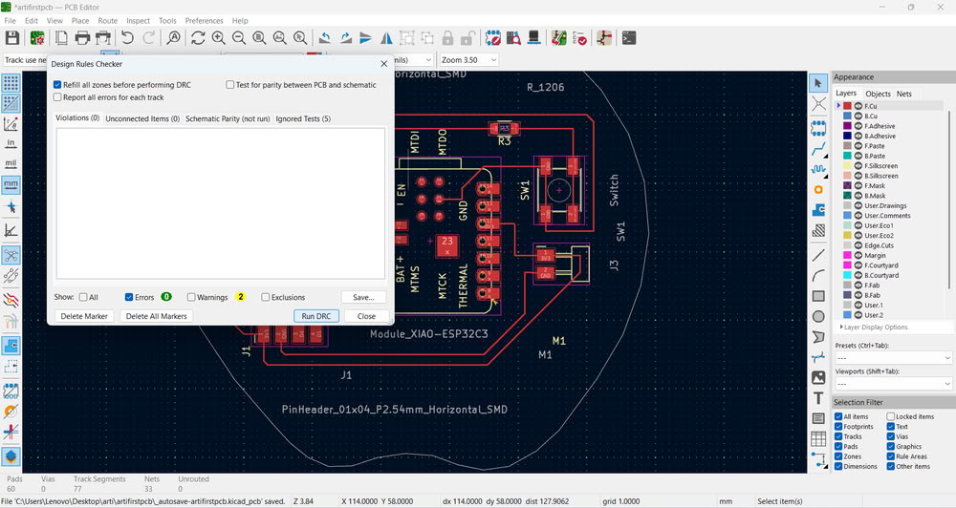Run the Design Rules Checker toolbar icon
Viewport: 956px width, 508px height.
click(580, 38)
